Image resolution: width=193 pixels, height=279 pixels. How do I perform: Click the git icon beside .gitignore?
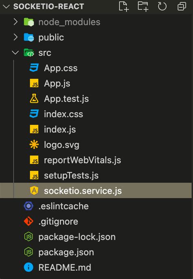pos(29,221)
